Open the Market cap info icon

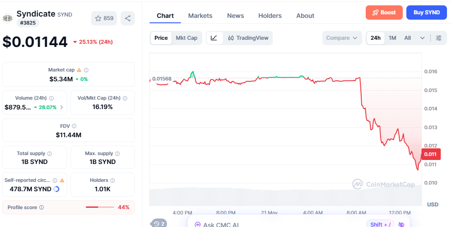(x=86, y=70)
